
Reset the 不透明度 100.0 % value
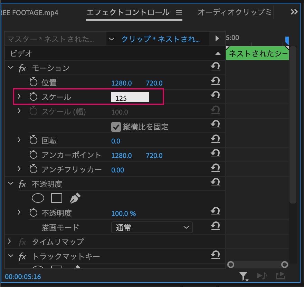[x=215, y=211]
